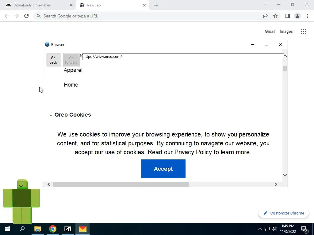Open network tray icon
Screen dimensions: 314x235
267,229
